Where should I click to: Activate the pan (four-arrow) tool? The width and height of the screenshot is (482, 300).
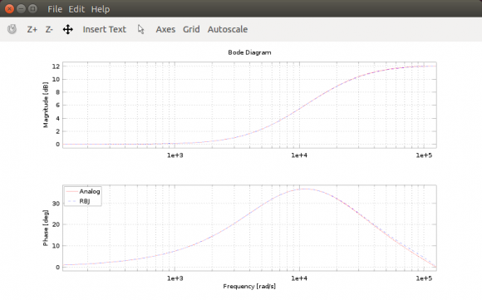pyautogui.click(x=68, y=30)
